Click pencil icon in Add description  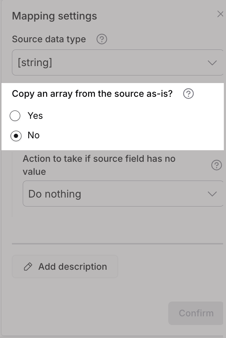(x=28, y=266)
